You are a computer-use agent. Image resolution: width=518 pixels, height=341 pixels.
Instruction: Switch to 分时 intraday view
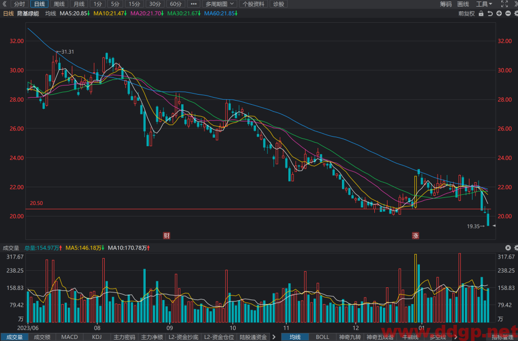point(20,4)
